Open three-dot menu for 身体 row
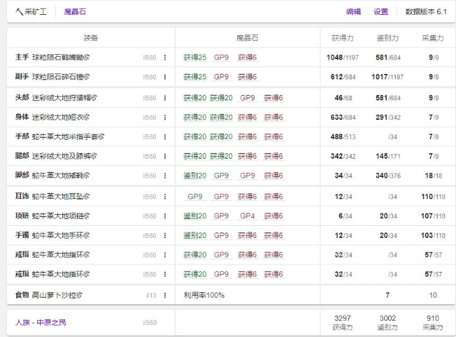This screenshot has height=337, width=456. [x=165, y=117]
